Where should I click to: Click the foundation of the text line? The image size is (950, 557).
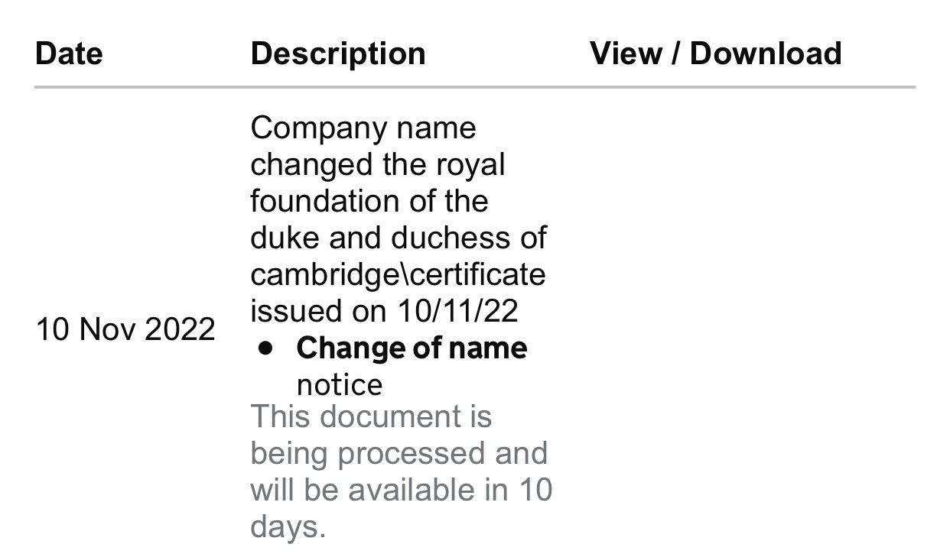[369, 202]
